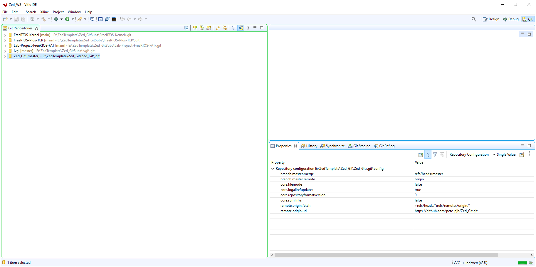The width and height of the screenshot is (536, 267).
Task: Switch to the Debug perspective
Action: pyautogui.click(x=511, y=19)
